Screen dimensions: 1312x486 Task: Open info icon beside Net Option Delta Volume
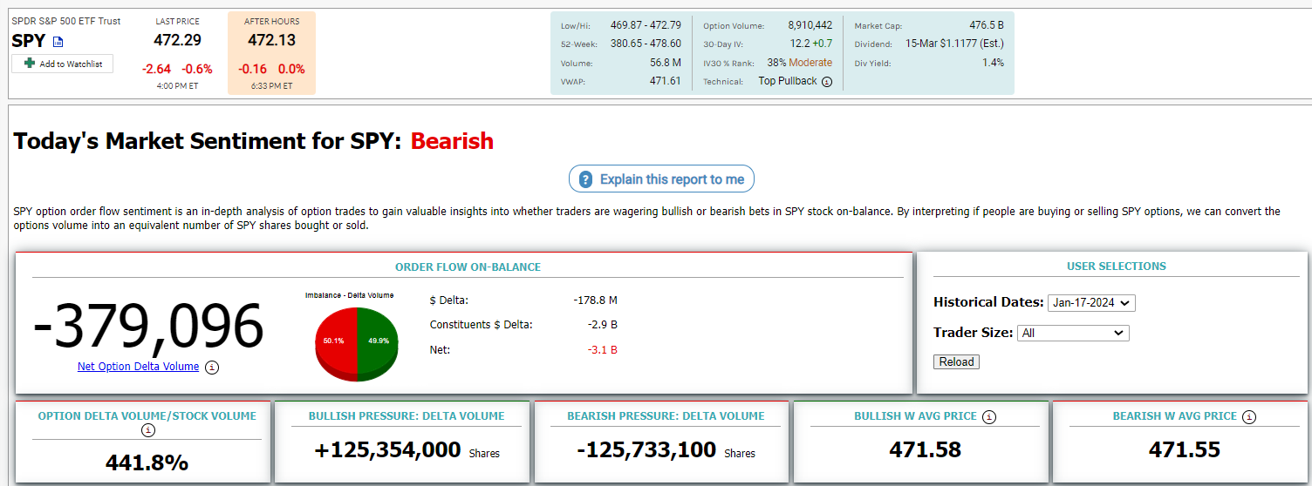[x=212, y=367]
